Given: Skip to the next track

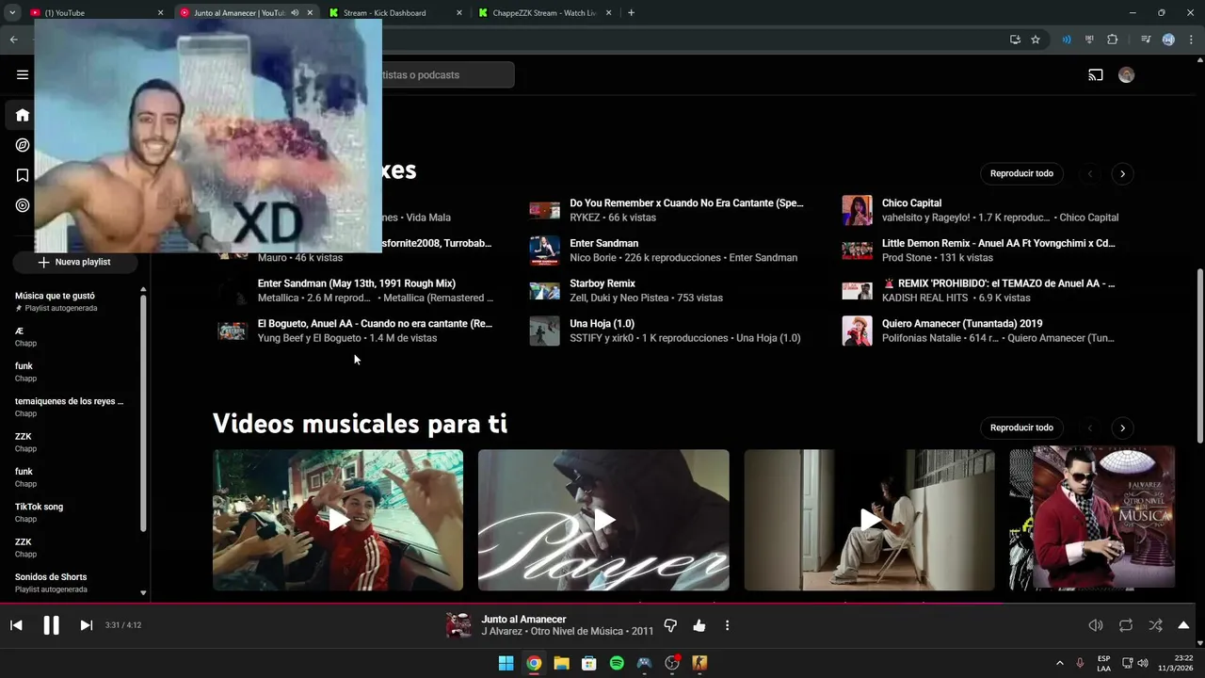Looking at the screenshot, I should (86, 625).
